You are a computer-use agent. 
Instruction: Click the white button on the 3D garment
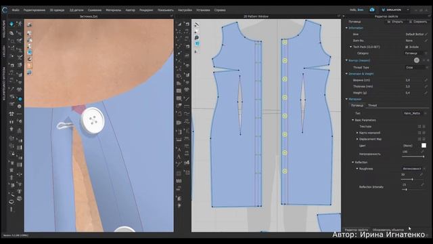pos(93,120)
